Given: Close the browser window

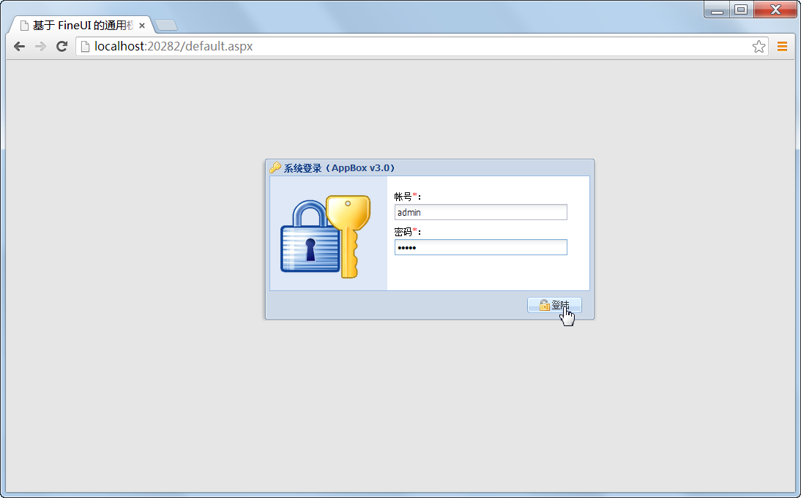Looking at the screenshot, I should tap(775, 10).
